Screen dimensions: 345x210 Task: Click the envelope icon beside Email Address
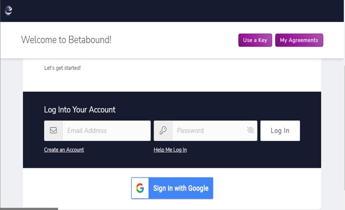coord(53,131)
